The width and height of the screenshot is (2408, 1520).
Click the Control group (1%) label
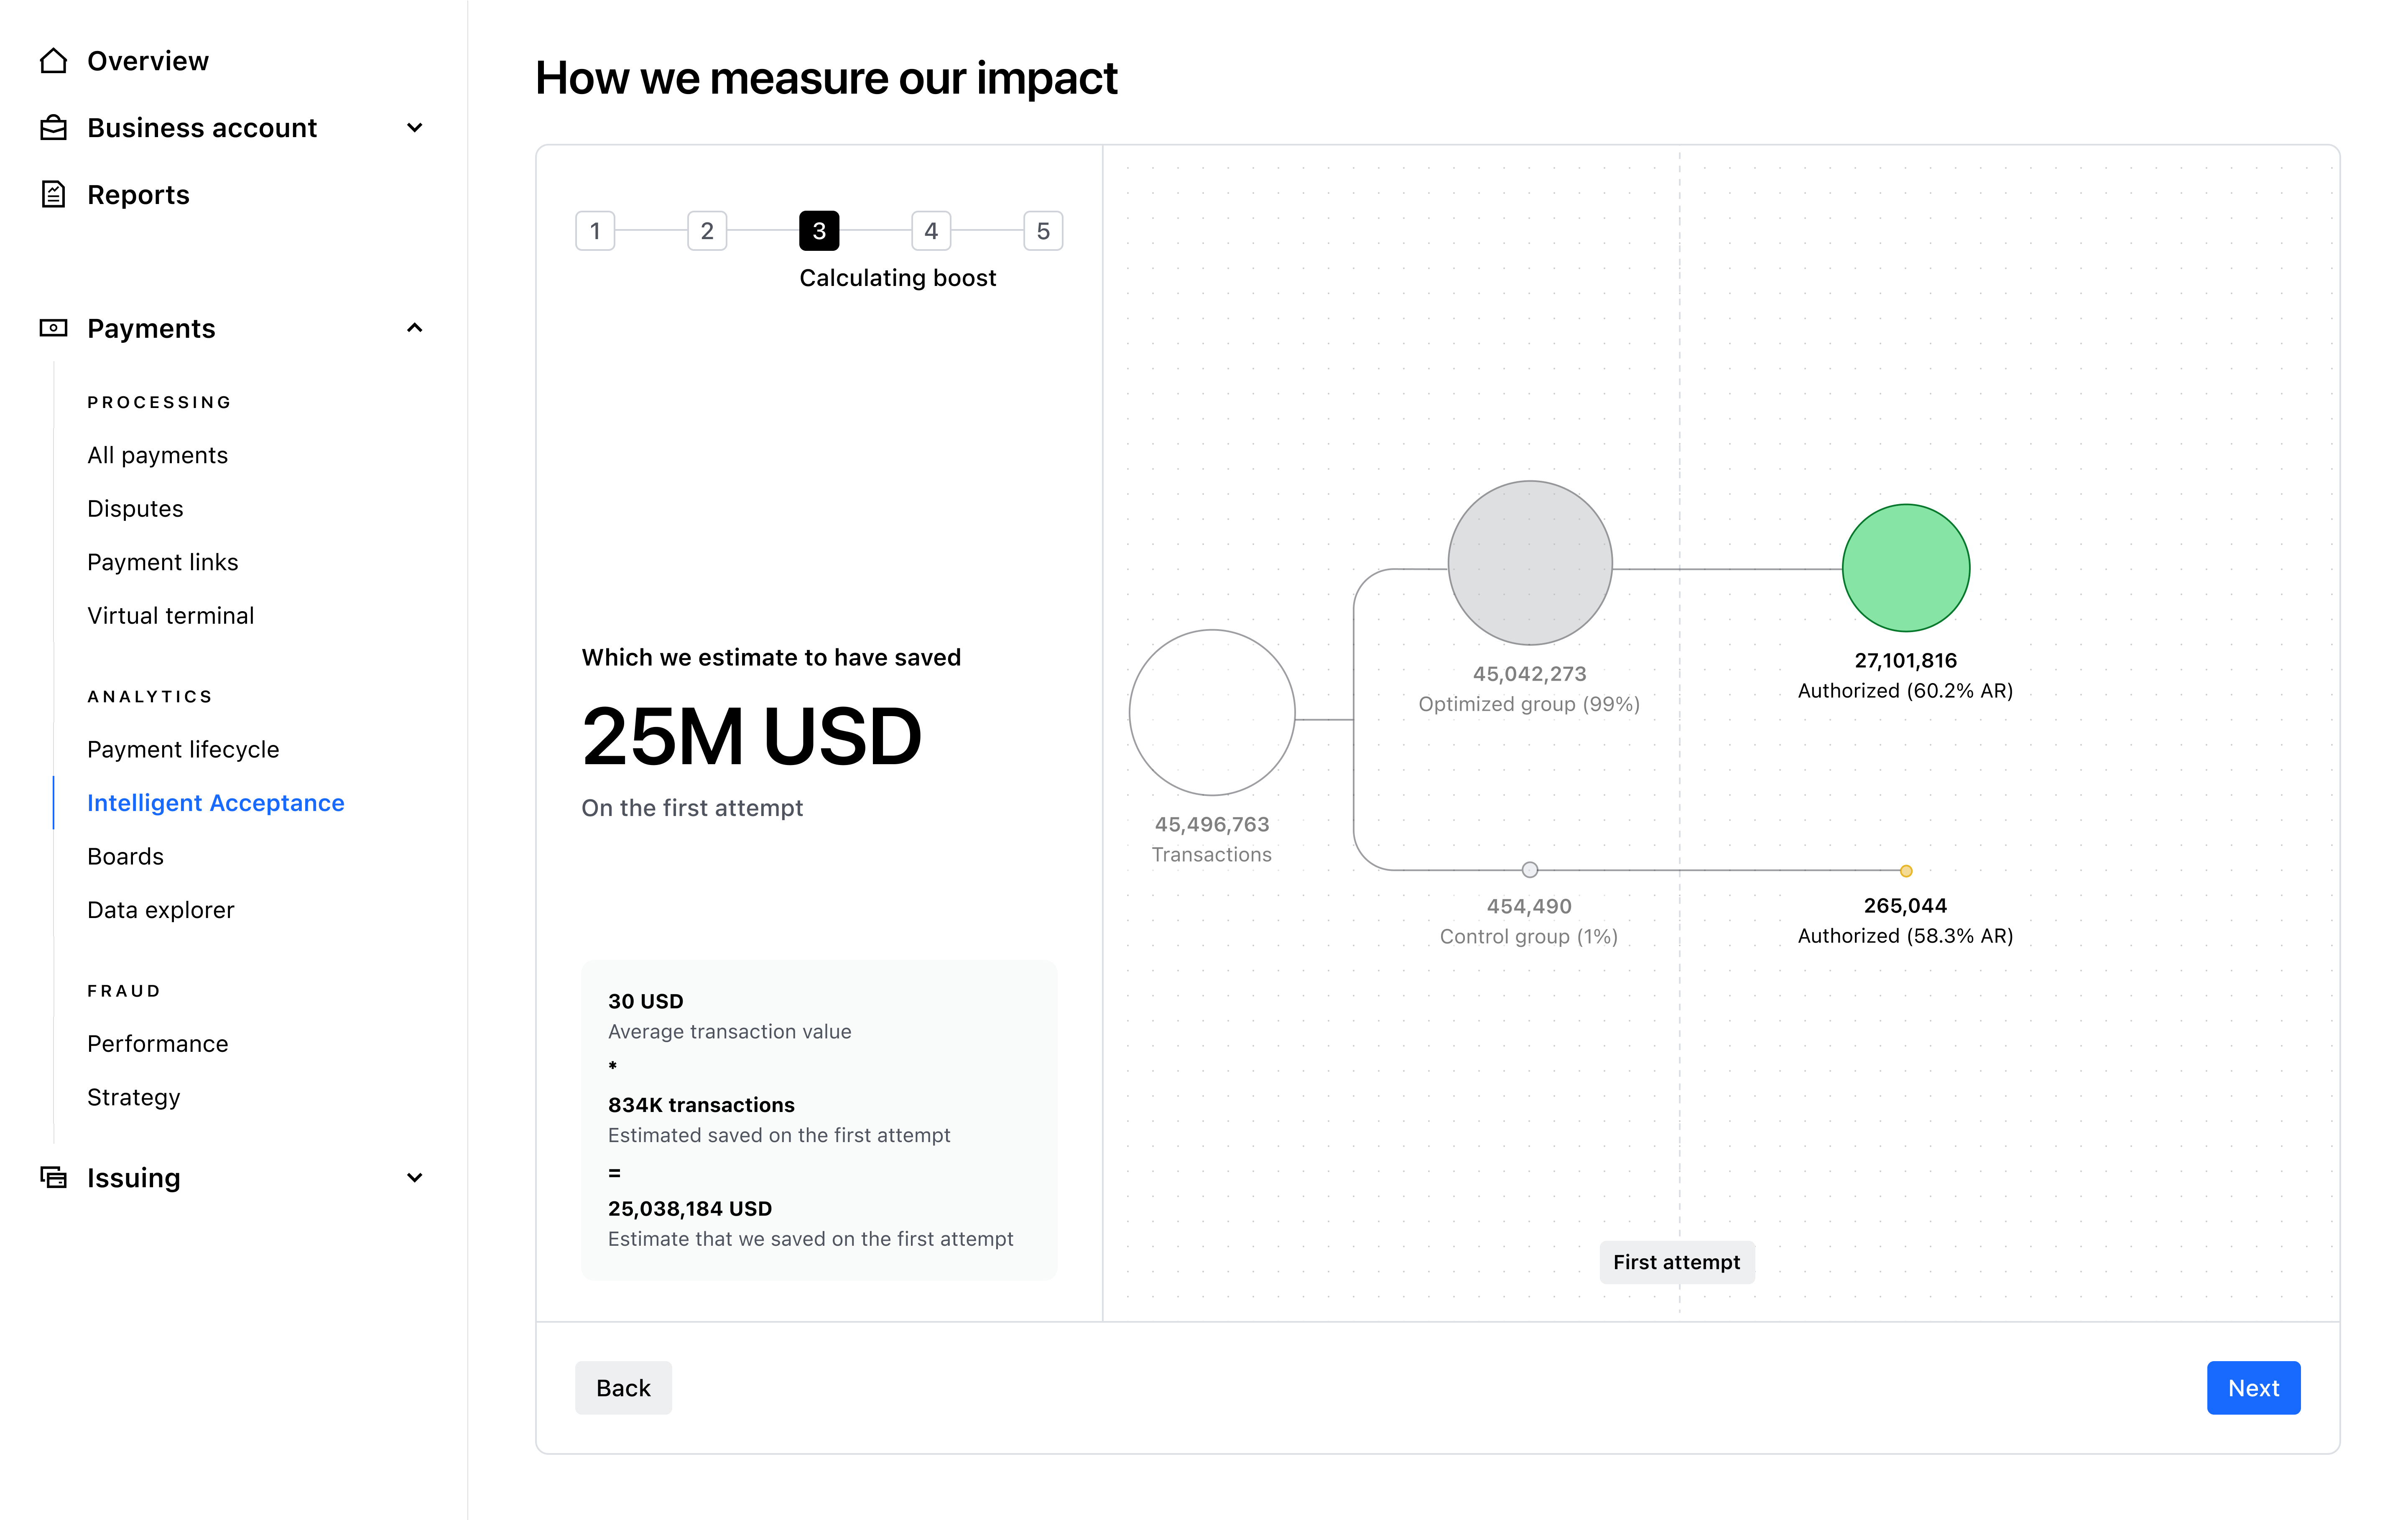point(1529,936)
